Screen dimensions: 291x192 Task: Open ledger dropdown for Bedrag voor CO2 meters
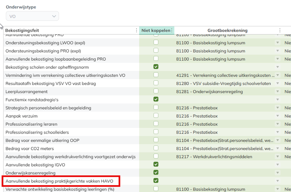pyautogui.click(x=277, y=149)
